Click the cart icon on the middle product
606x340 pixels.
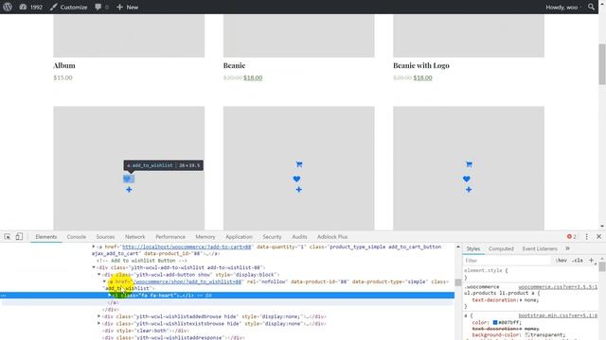tap(299, 164)
